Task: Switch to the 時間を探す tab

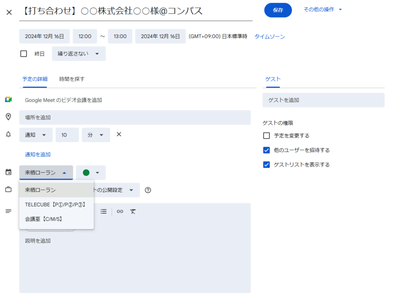Action: pos(72,79)
